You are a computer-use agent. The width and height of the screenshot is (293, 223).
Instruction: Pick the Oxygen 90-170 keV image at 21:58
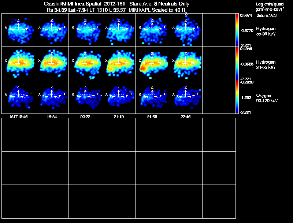[x=152, y=97]
